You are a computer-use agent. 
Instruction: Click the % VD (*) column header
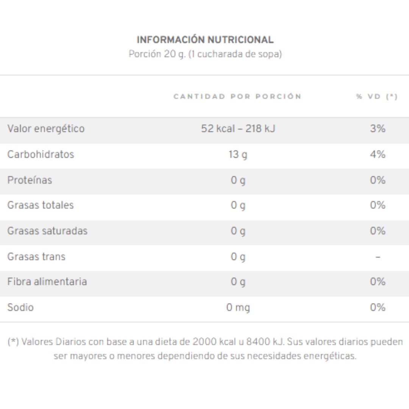coord(377,97)
